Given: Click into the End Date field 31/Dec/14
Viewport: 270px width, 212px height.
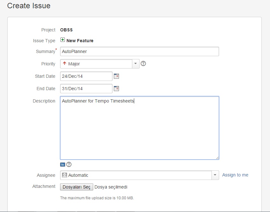Looking at the screenshot, I should pyautogui.click(x=86, y=89).
